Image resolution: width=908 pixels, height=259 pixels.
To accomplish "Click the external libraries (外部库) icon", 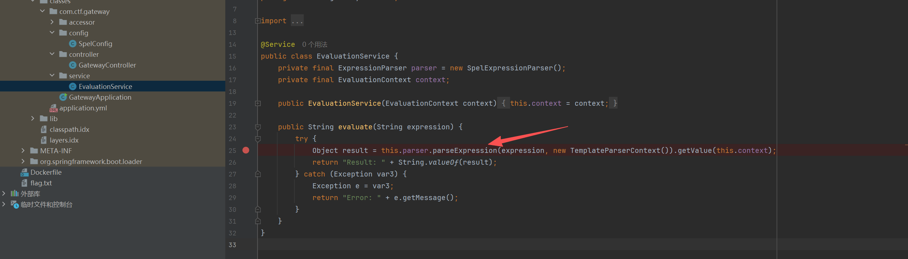I will (14, 194).
